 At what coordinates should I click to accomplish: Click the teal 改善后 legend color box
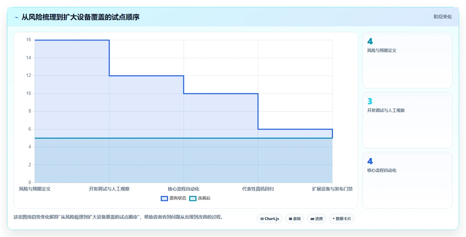click(x=193, y=198)
